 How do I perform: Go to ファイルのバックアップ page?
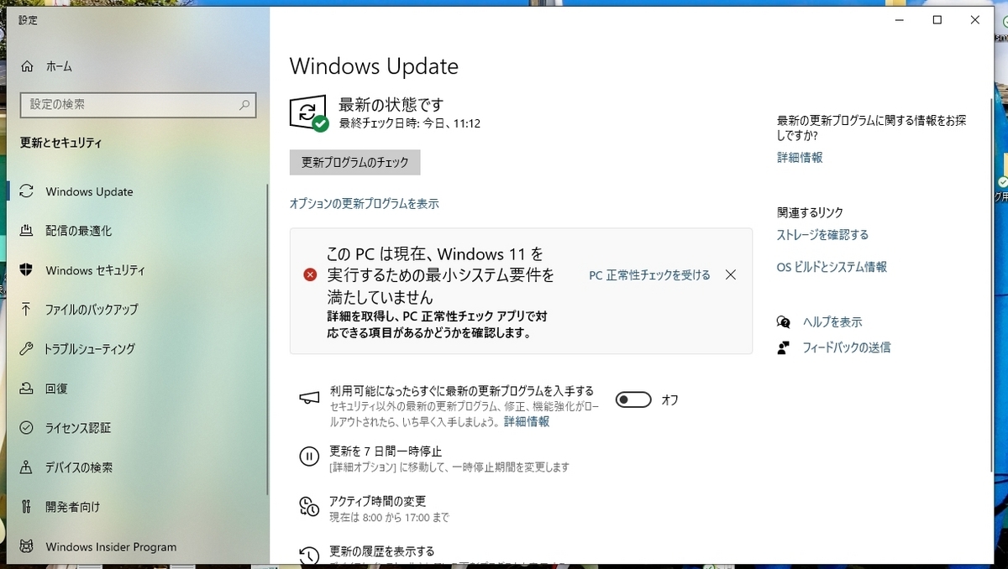coord(92,309)
